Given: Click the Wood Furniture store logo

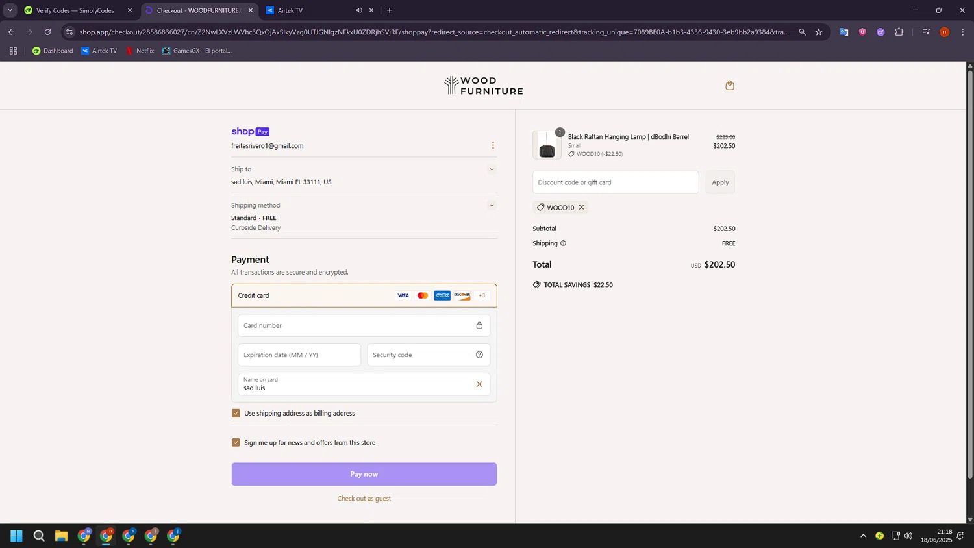Looking at the screenshot, I should tap(484, 85).
